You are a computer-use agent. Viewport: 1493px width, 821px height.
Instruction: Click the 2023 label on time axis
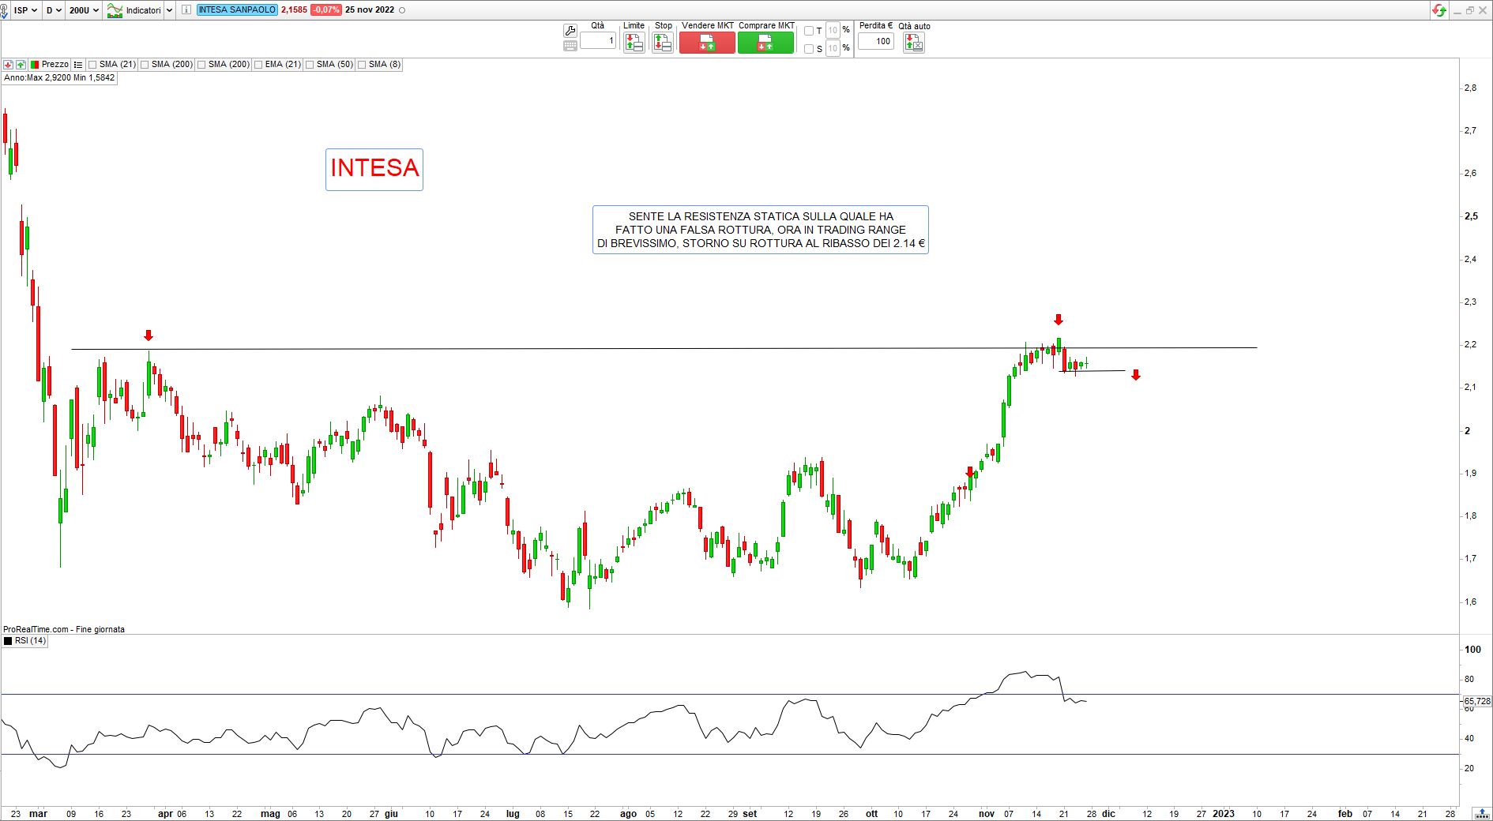pos(1223,814)
